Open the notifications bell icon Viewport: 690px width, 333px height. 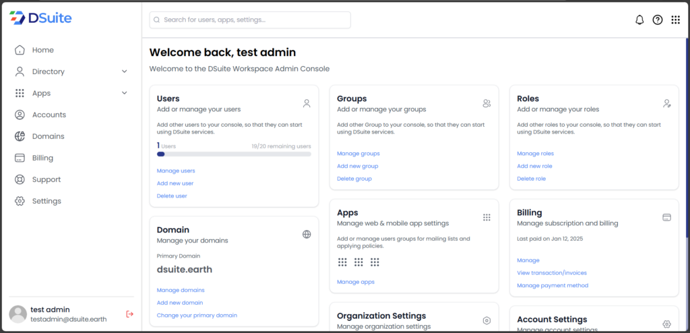639,20
